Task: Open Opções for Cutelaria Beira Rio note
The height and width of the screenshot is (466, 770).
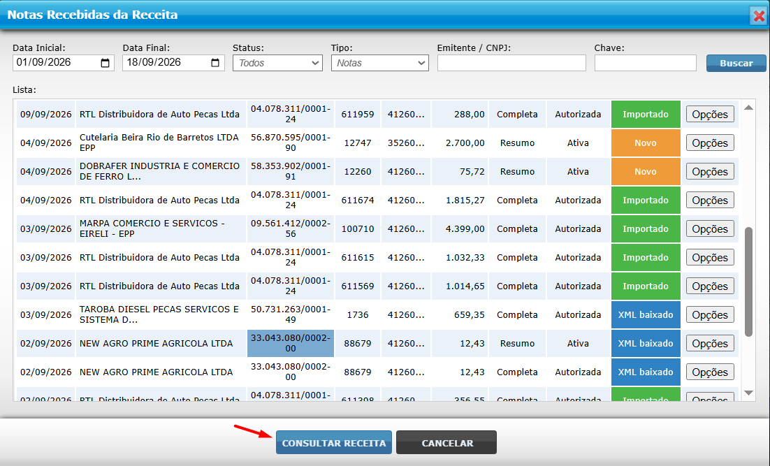Action: click(x=710, y=143)
